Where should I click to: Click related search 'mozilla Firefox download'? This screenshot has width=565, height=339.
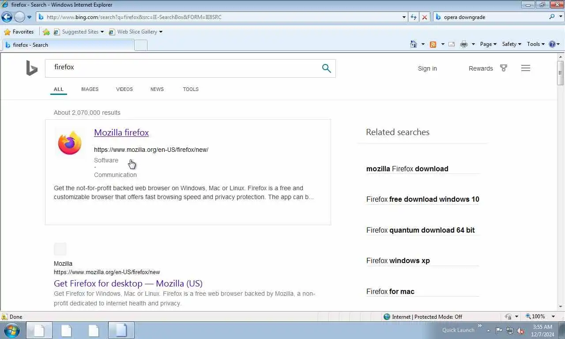407,169
